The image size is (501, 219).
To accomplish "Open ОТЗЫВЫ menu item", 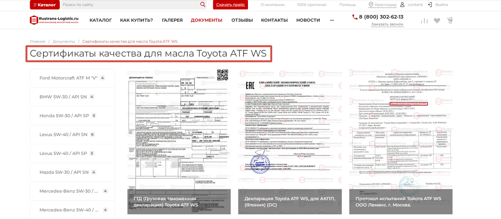I will [242, 20].
